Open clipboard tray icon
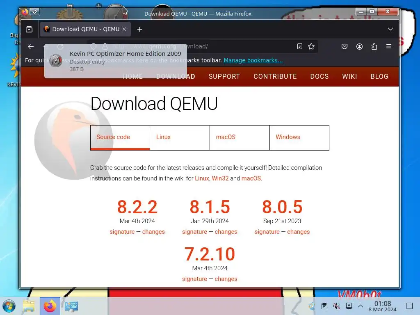This screenshot has width=420, height=315. coord(324,306)
